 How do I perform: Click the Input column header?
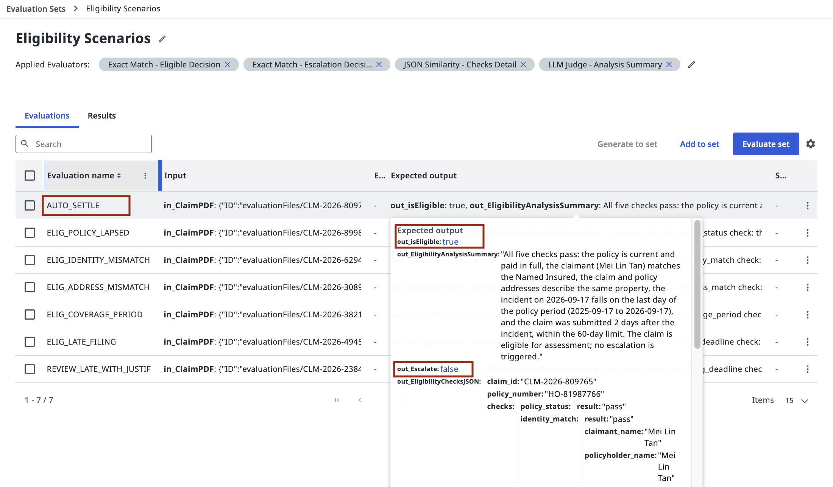coord(175,176)
